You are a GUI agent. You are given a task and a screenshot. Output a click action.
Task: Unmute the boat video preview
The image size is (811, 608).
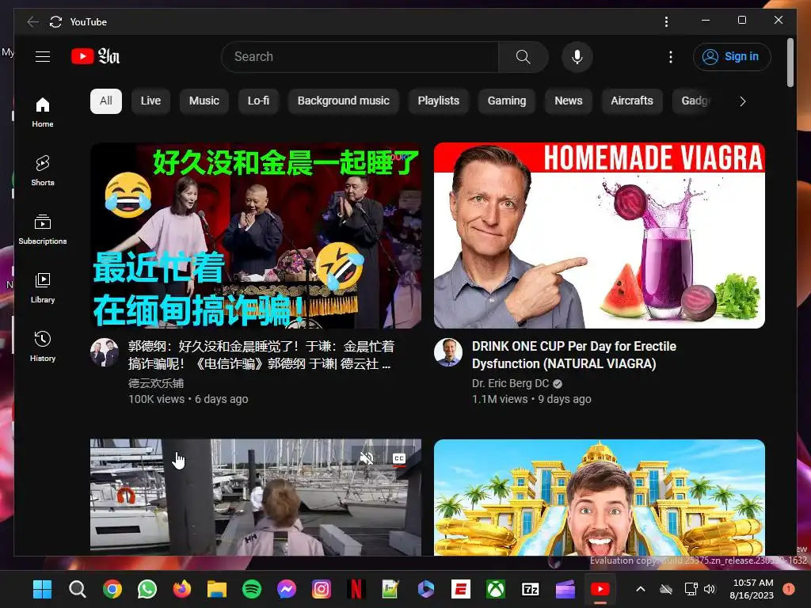pyautogui.click(x=367, y=458)
